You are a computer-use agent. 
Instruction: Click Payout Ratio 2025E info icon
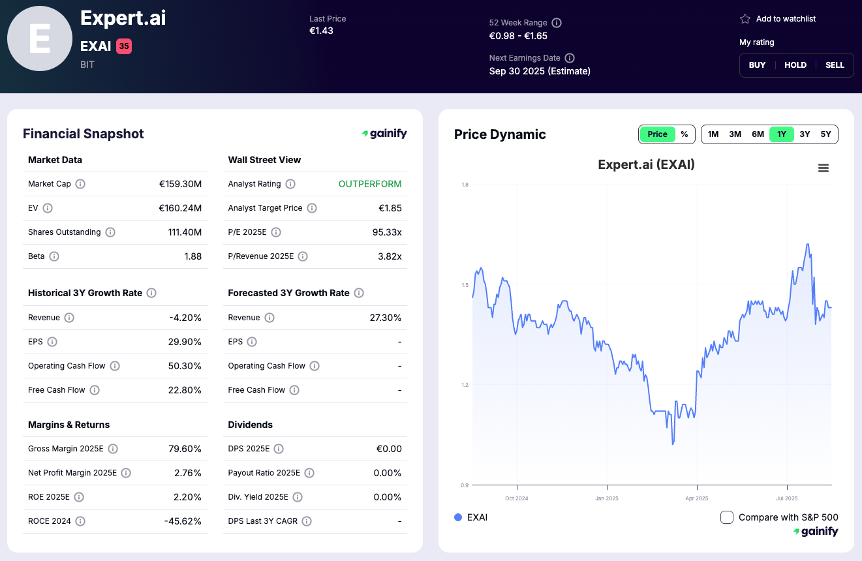309,473
